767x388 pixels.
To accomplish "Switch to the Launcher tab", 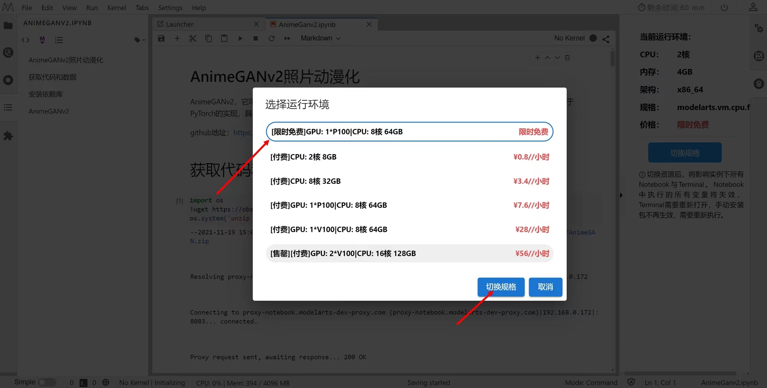I will point(179,24).
